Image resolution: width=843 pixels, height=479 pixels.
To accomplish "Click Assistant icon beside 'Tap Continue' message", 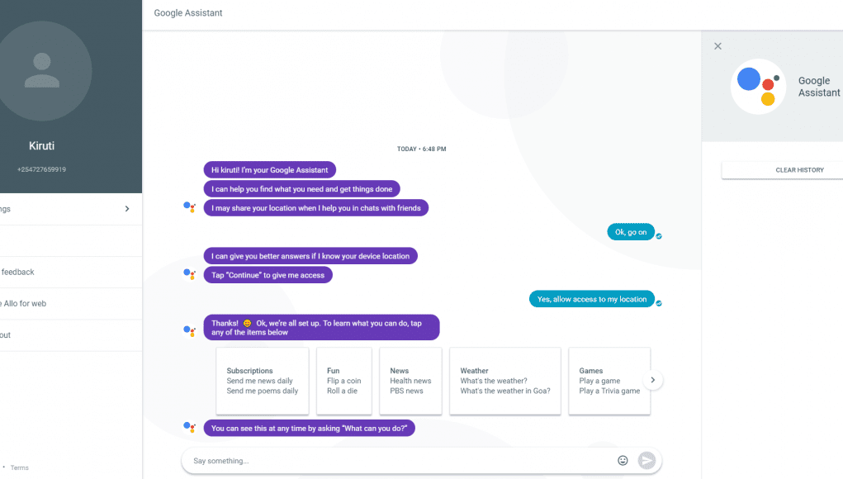I will click(189, 275).
